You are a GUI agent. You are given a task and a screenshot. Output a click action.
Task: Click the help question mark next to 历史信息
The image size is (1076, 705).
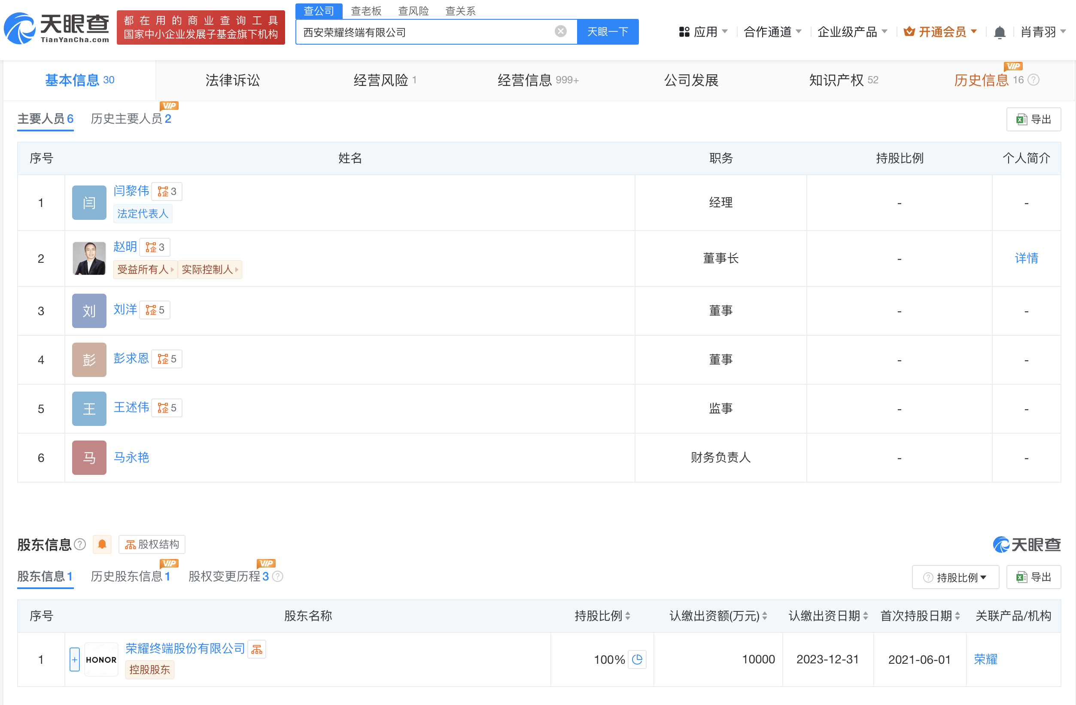[x=1033, y=80]
